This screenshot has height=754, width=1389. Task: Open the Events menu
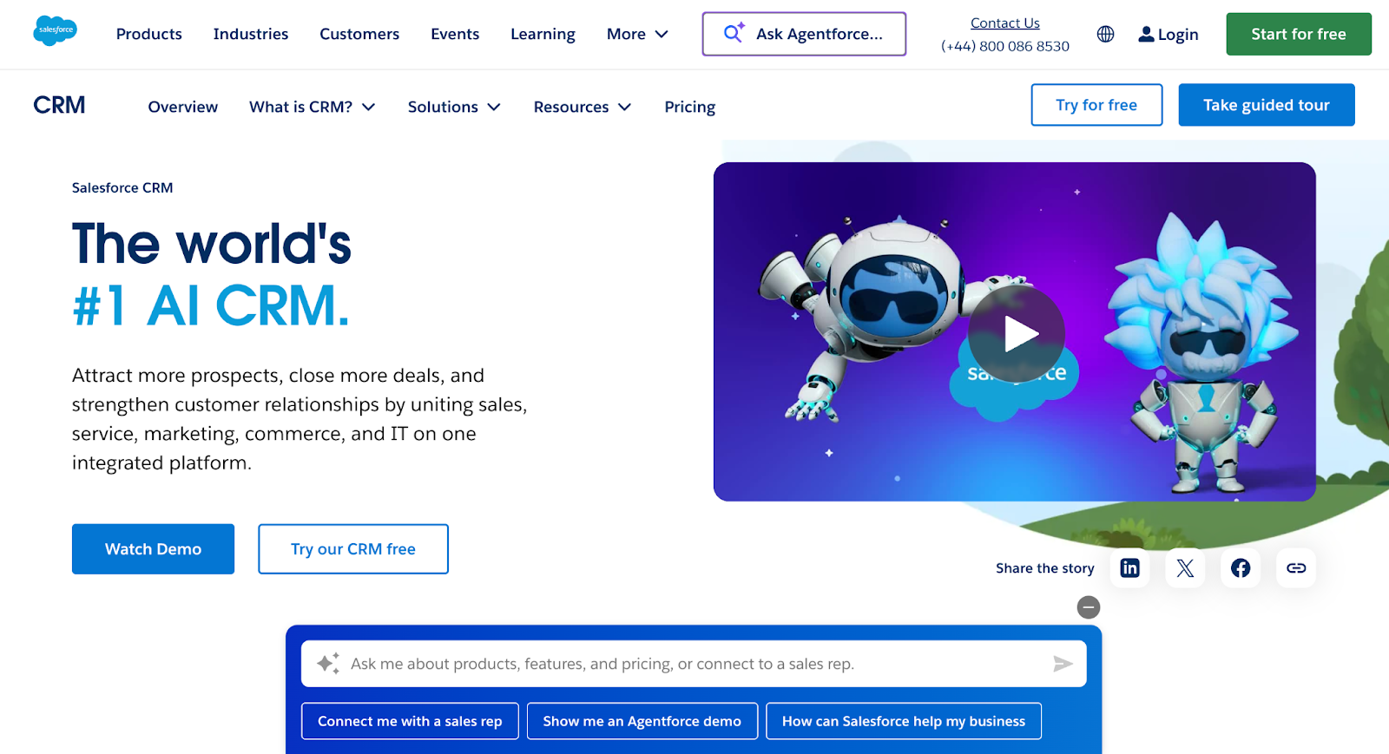click(455, 34)
